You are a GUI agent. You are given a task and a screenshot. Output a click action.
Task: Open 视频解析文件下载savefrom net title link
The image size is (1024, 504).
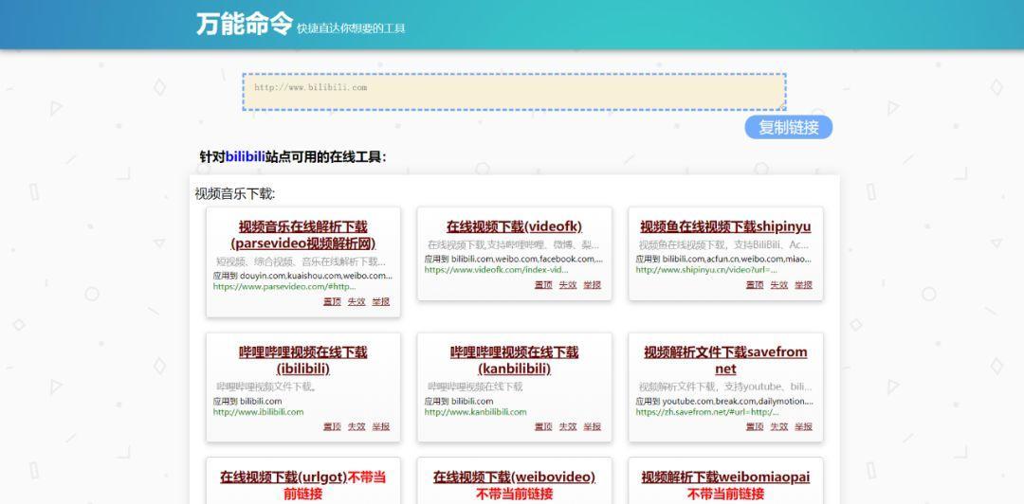[725, 360]
